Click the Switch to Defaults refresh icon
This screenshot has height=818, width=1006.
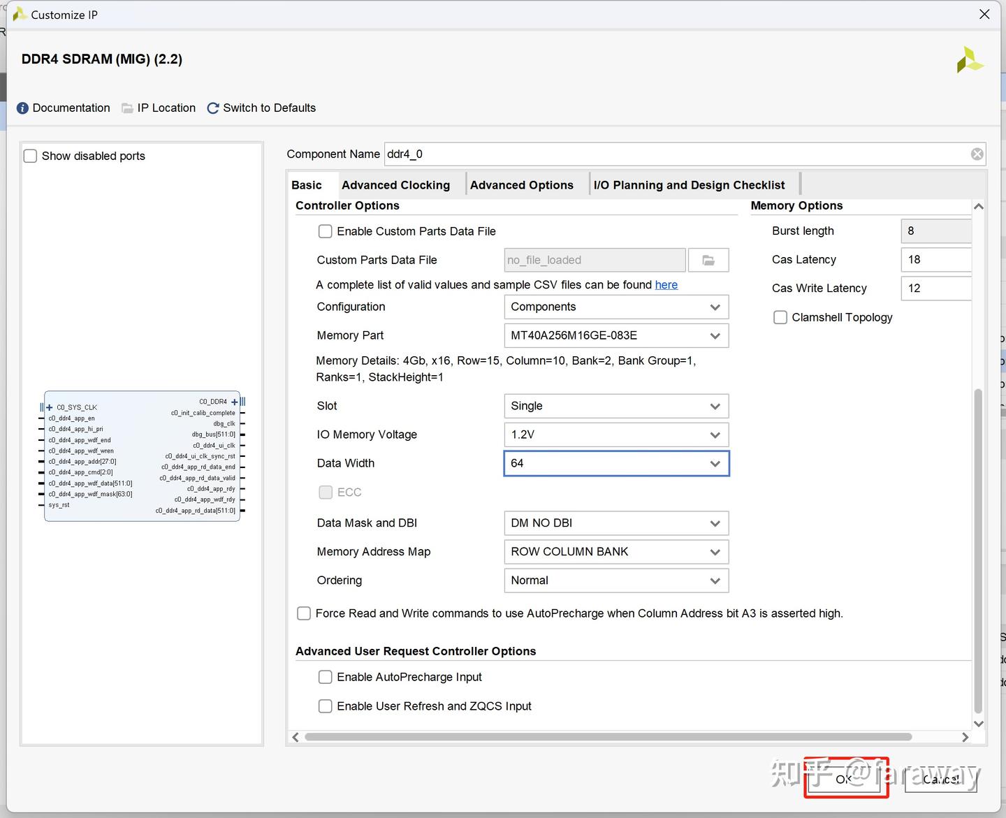coord(213,108)
